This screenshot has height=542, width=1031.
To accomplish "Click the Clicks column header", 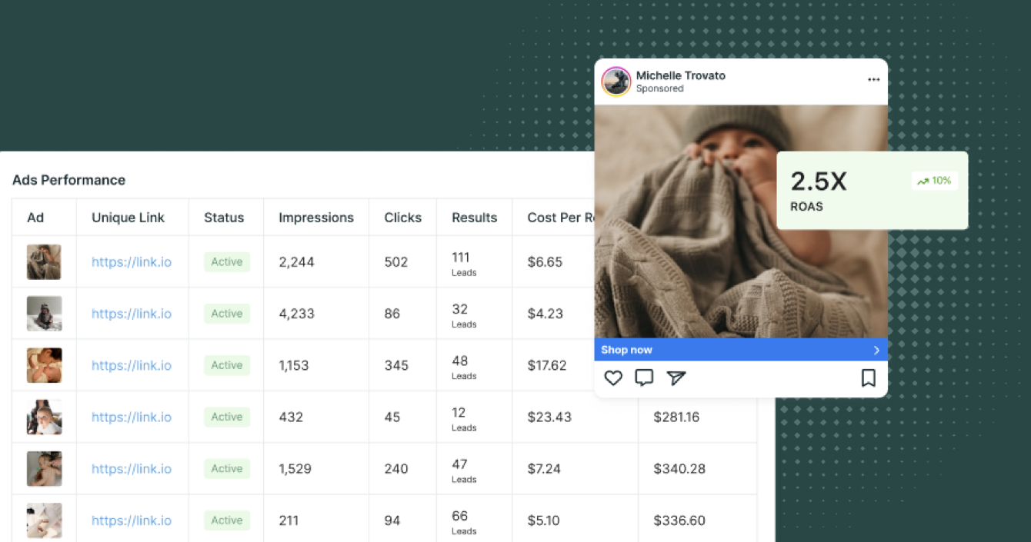I will point(403,218).
